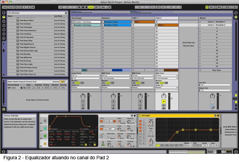Image resolution: width=239 pixels, height=162 pixels.
Task: Click the groove Amount 100% field
Action: 62,82
